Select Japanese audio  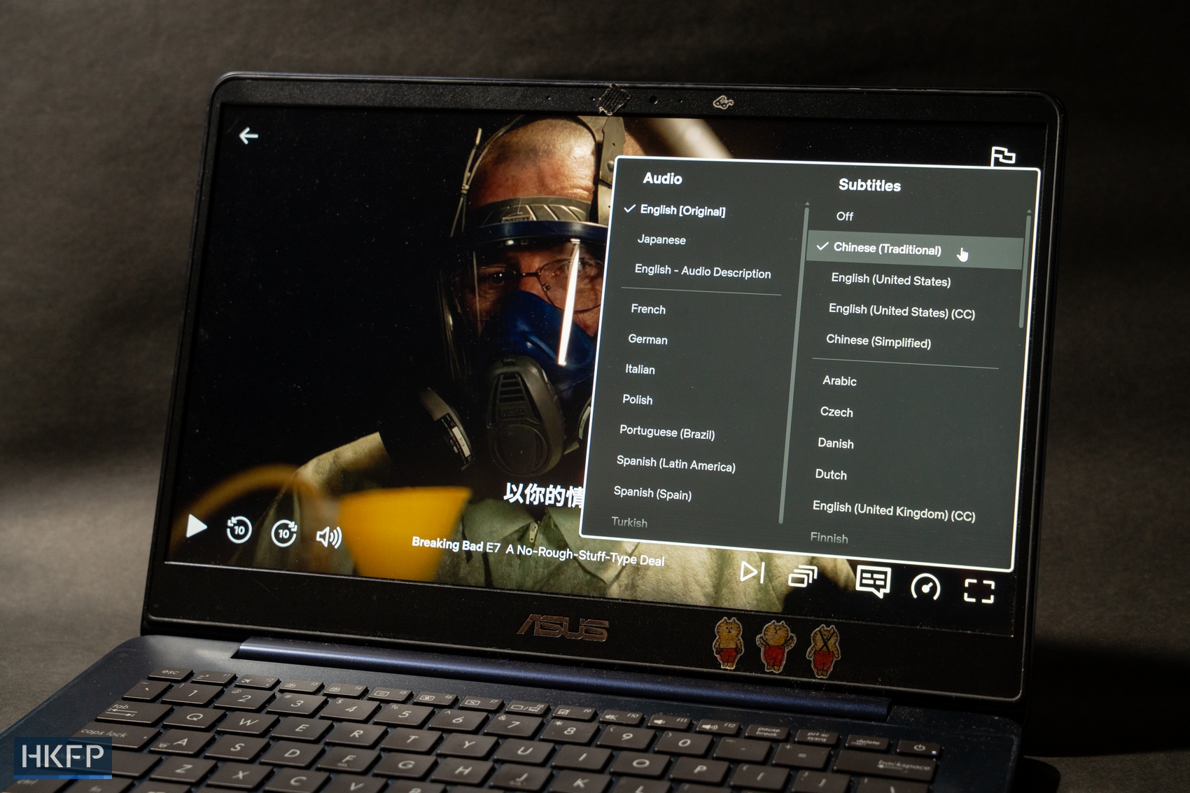[661, 239]
